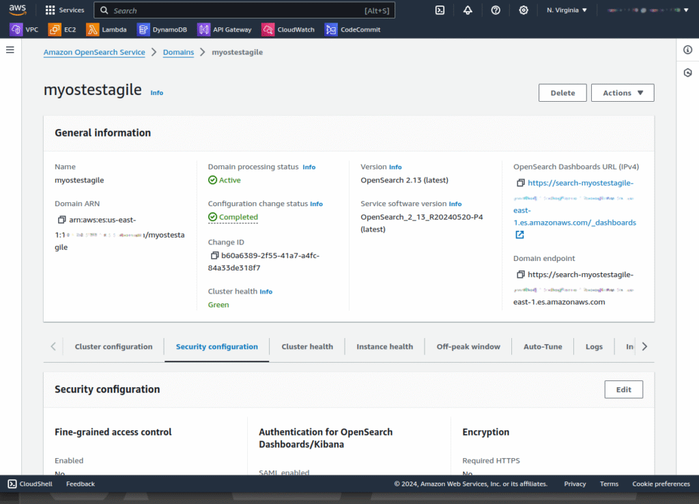This screenshot has width=699, height=504.
Task: Open DynamoDB service shortcut
Action: (162, 29)
